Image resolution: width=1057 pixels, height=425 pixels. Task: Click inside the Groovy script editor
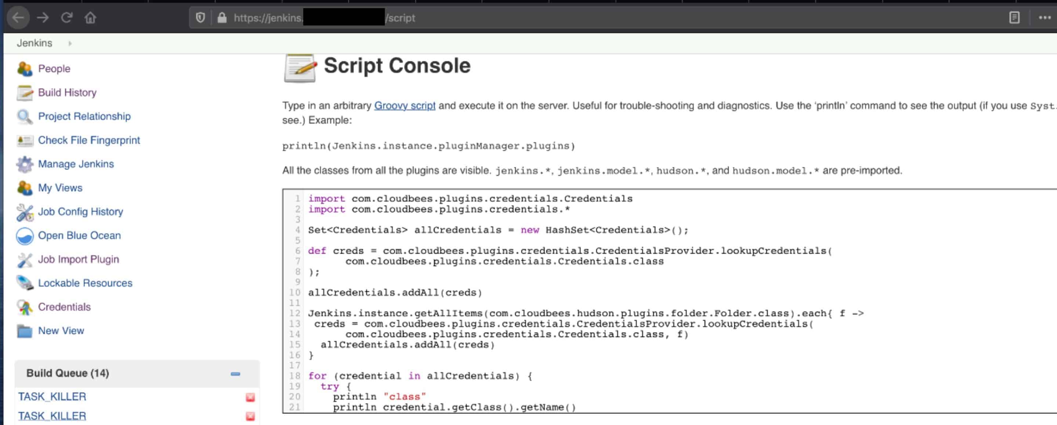point(670,301)
